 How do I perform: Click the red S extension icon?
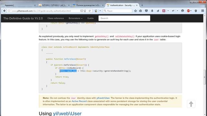tap(164, 11)
